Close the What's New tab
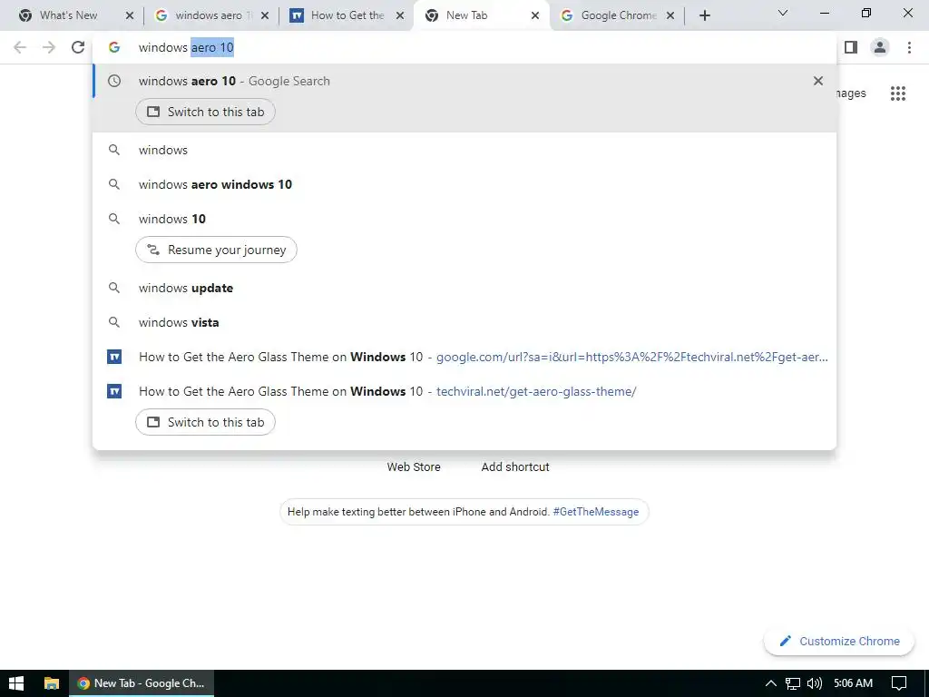The image size is (929, 697). (130, 16)
